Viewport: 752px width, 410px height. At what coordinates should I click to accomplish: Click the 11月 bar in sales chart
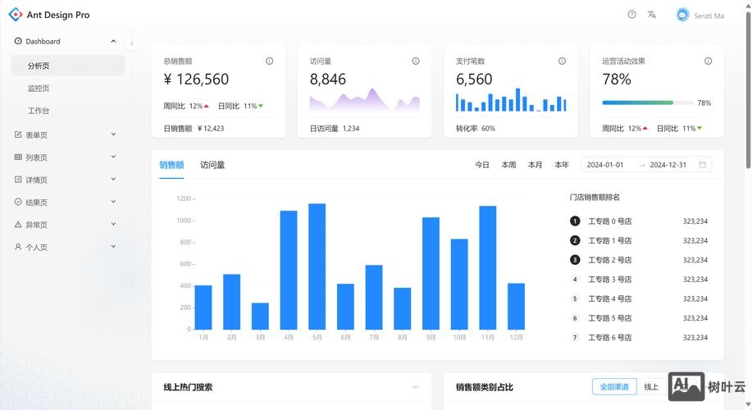click(488, 267)
